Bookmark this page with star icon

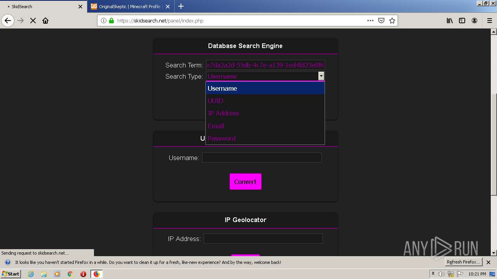392,21
